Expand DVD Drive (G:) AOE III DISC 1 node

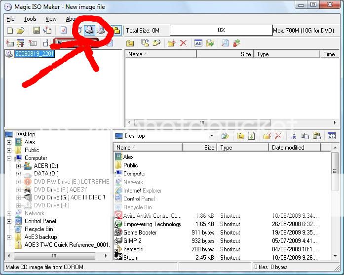tap(18, 197)
